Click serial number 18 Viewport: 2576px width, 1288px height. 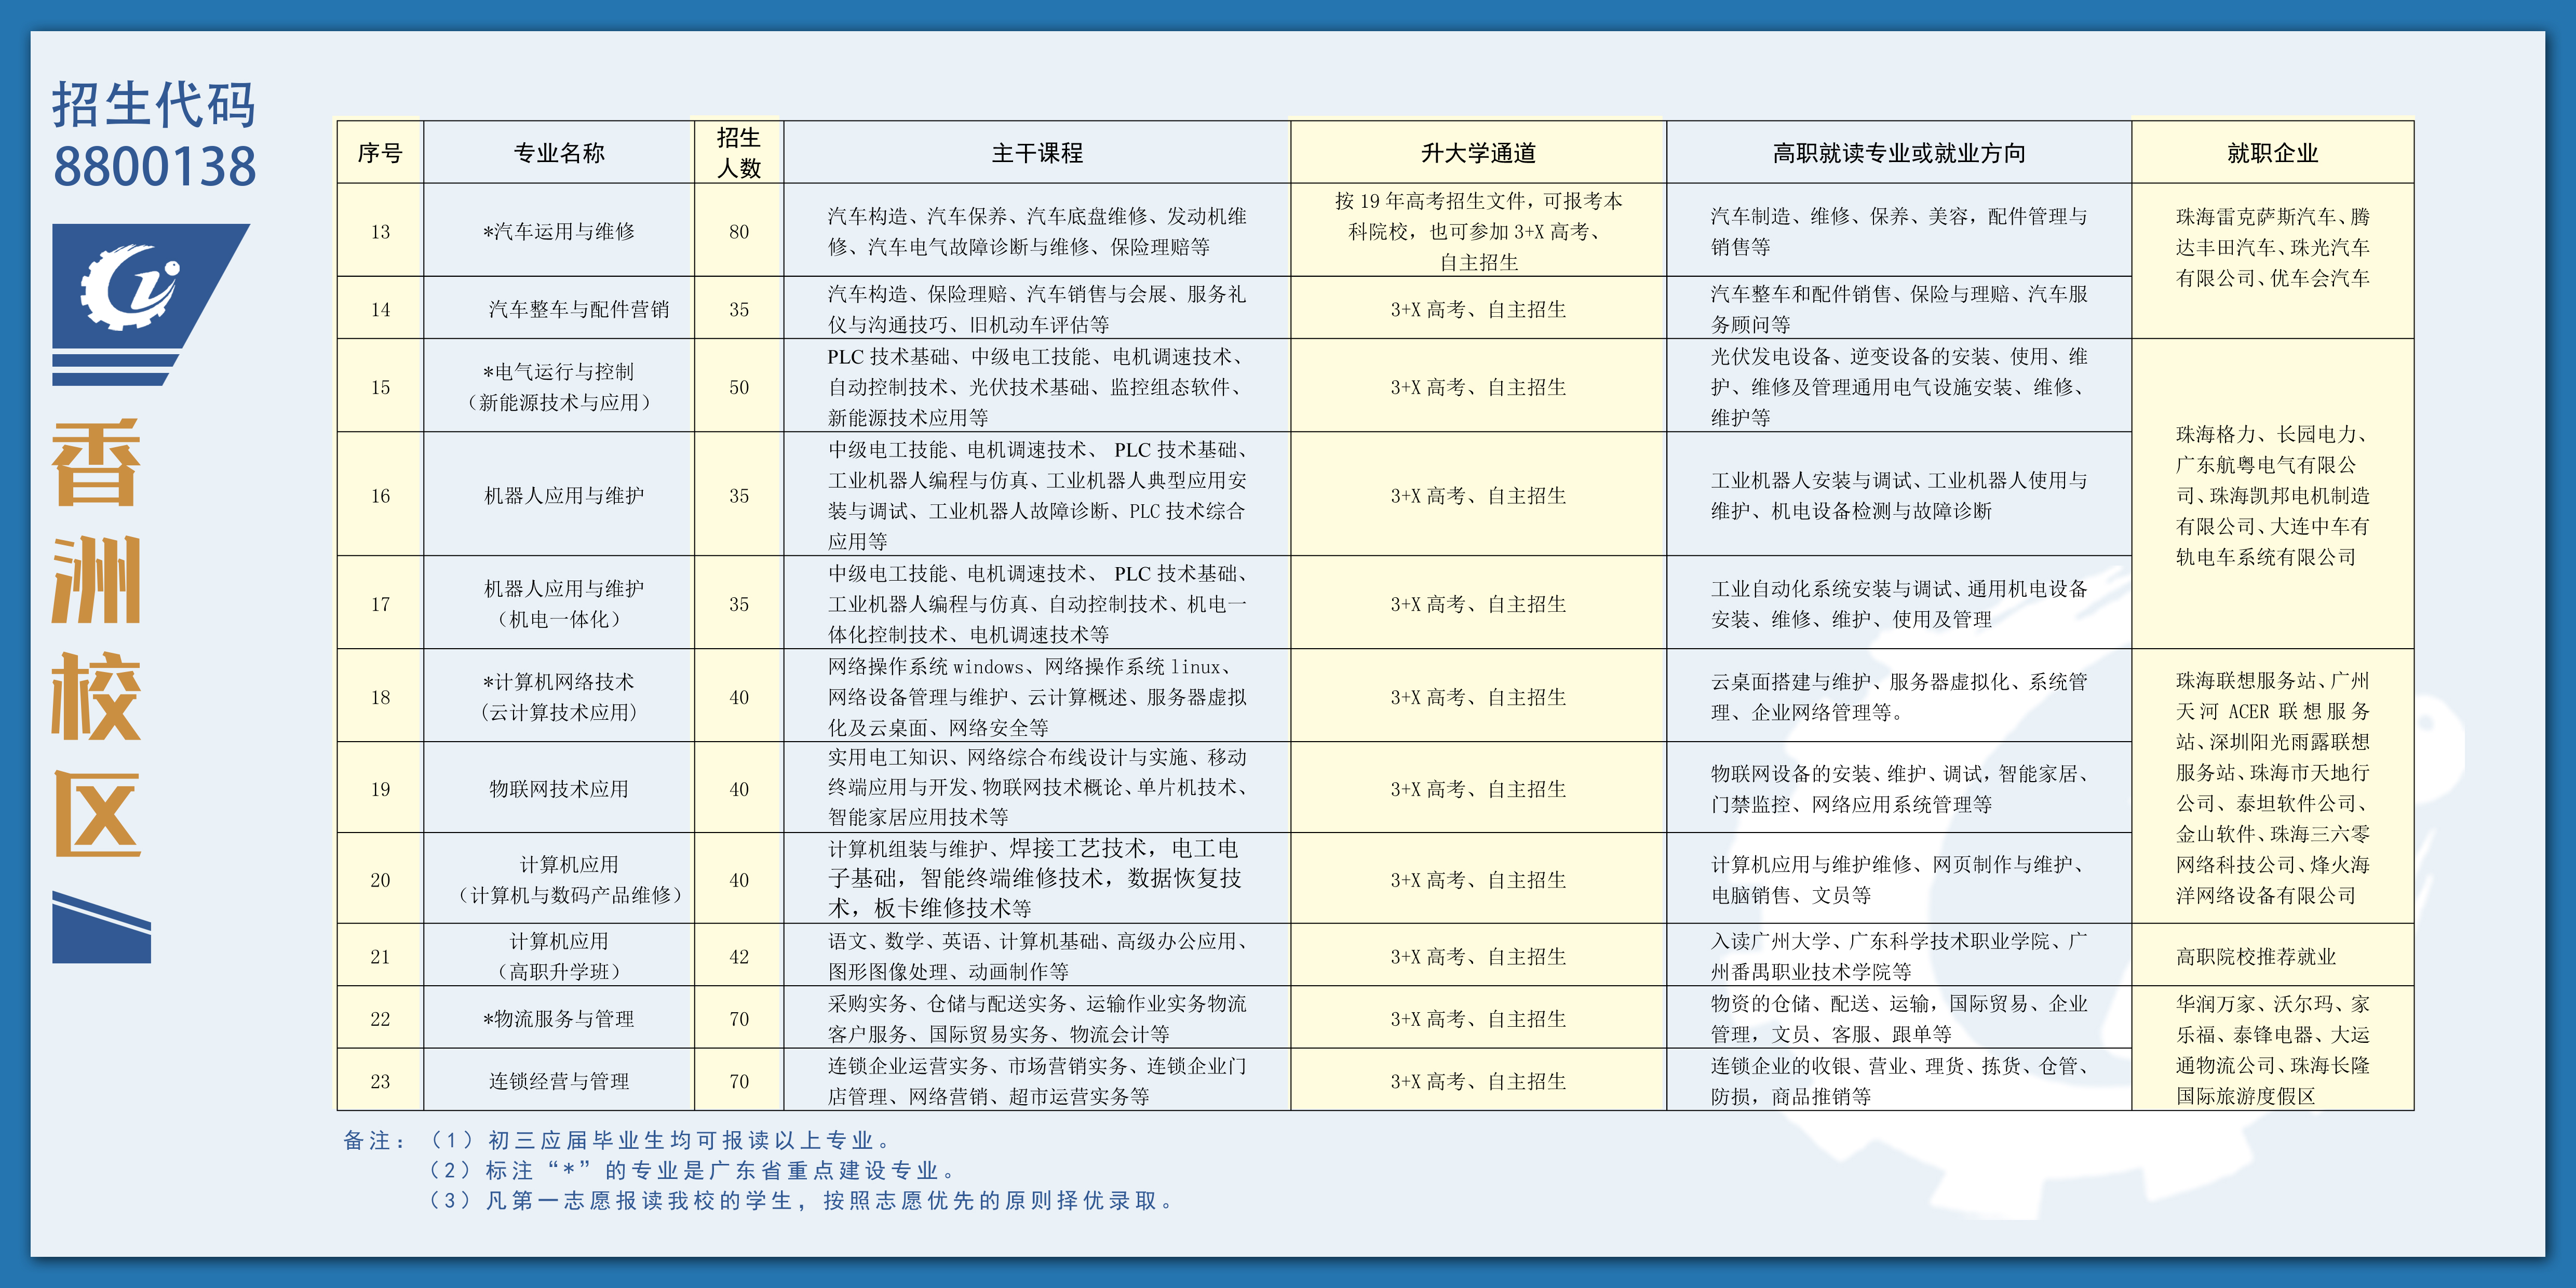tap(380, 697)
